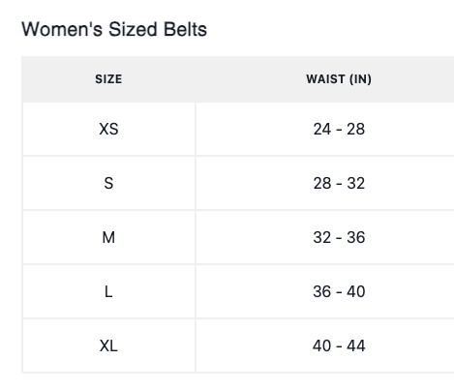Screen dimensions: 454x390
Task: Click the XS size cell
Action: (x=108, y=129)
